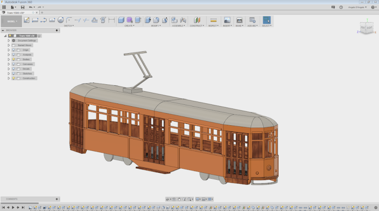The image size is (379, 211).
Task: Click the Save icon in top bar
Action: pos(23,7)
